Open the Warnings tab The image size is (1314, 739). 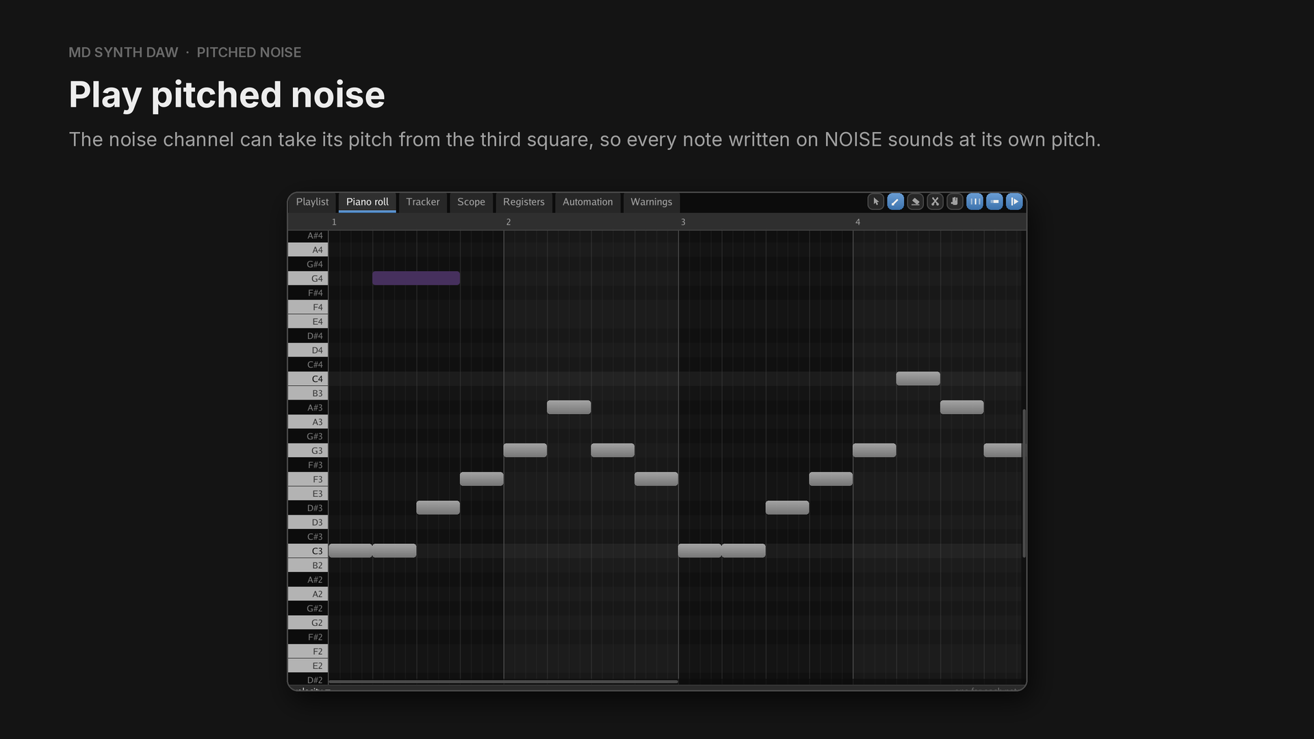[x=651, y=202]
